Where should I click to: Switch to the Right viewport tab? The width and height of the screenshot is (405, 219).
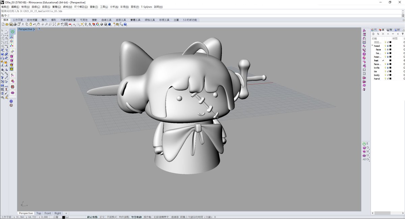tap(58, 213)
